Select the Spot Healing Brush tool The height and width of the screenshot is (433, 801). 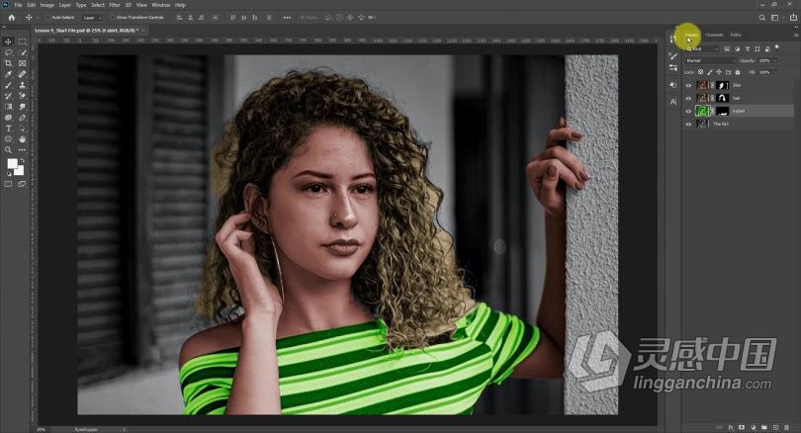coord(22,74)
